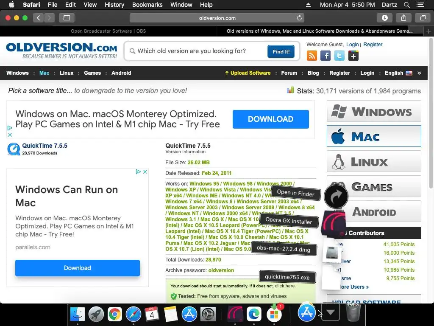This screenshot has width=434, height=326.
Task: Go forward with Safari's forward arrow
Action: [49, 18]
